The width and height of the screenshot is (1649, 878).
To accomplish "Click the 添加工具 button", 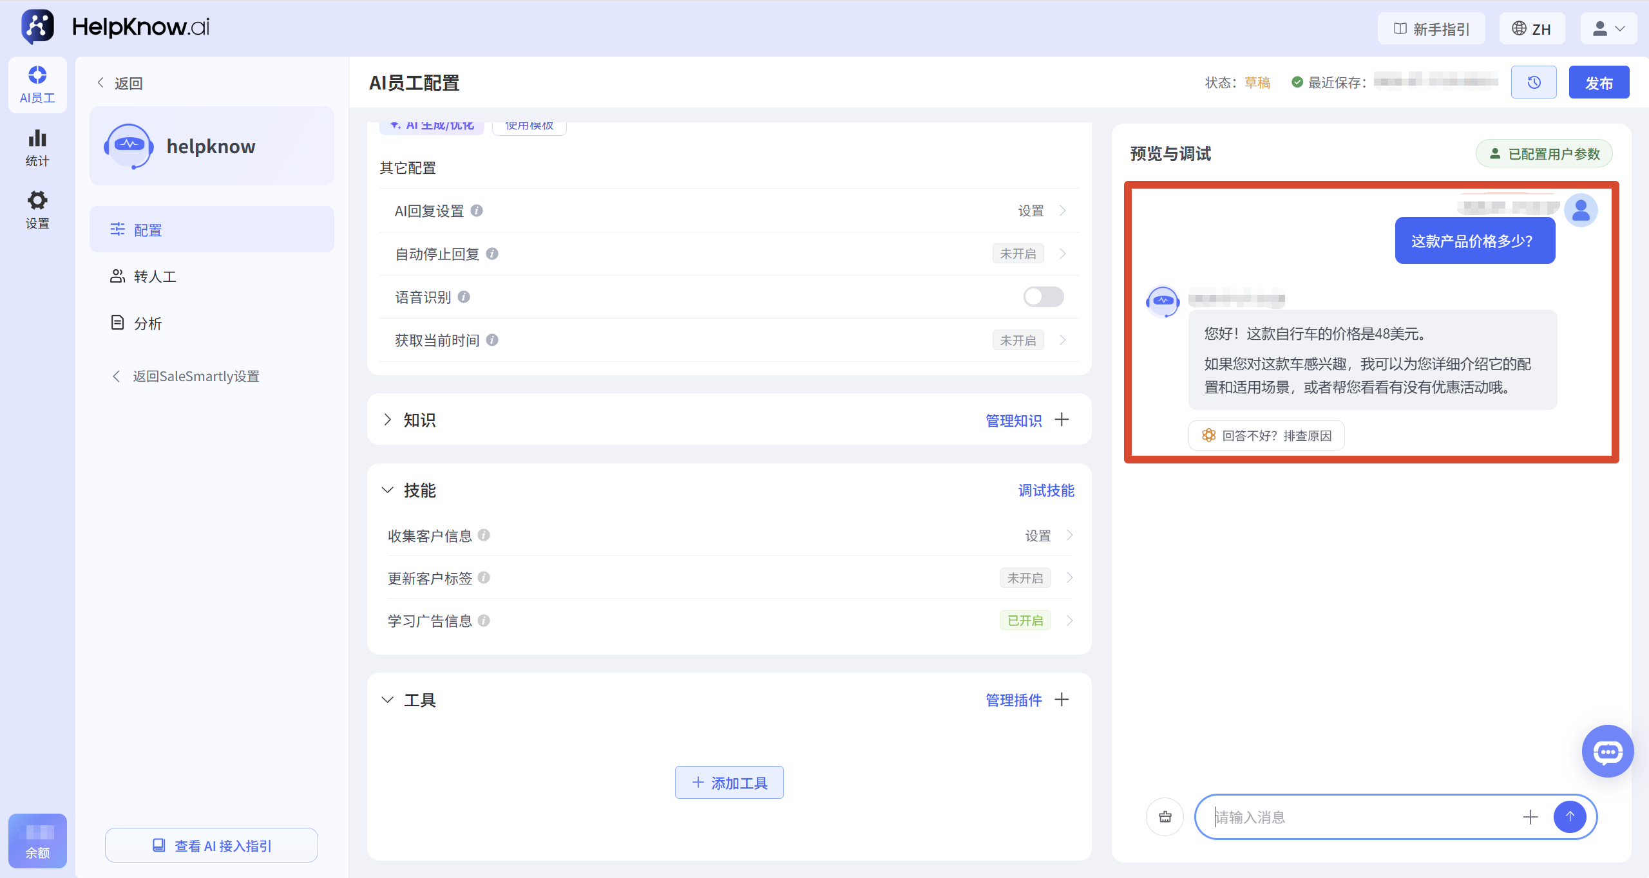I will pos(729,783).
